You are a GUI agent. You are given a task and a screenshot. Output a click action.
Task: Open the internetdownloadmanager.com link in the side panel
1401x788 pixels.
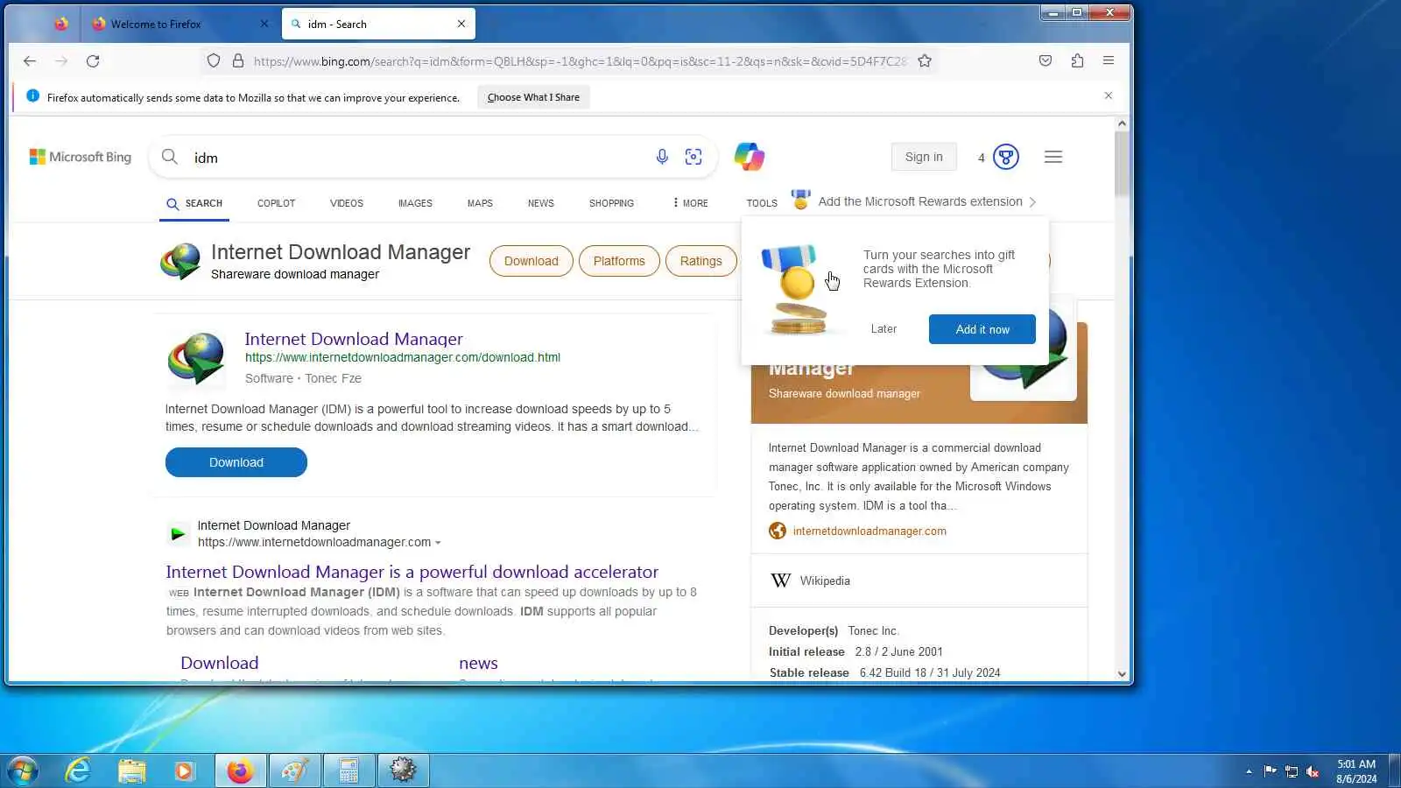(869, 531)
